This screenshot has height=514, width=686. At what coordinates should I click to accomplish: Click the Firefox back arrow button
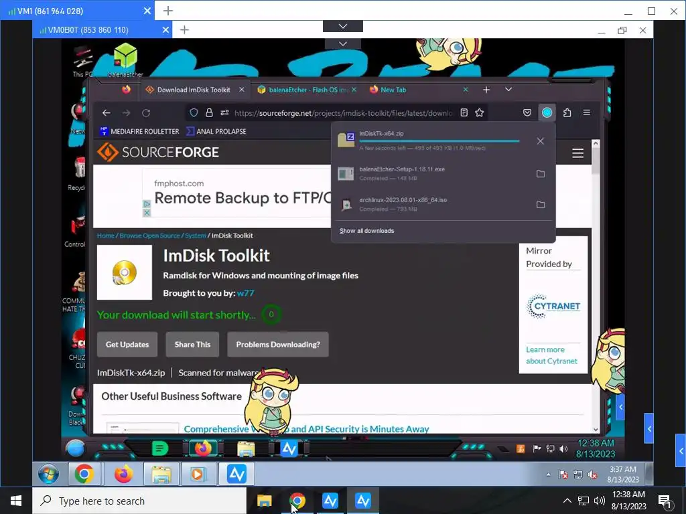(107, 112)
